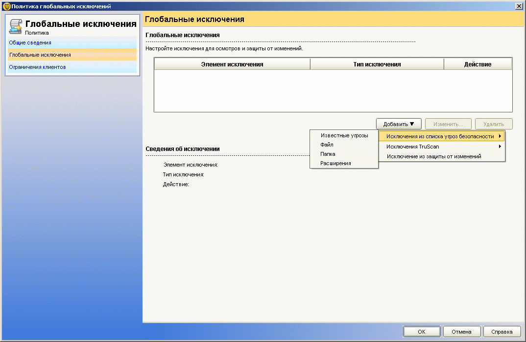Click the Действие: label

click(176, 184)
